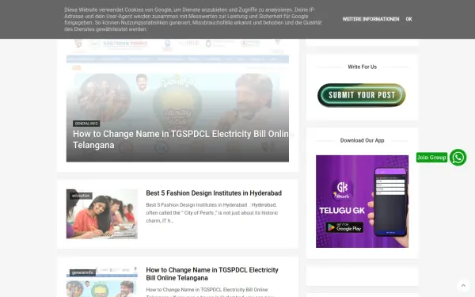The image size is (475, 297).
Task: Click the Download Our App heading
Action: point(362,141)
